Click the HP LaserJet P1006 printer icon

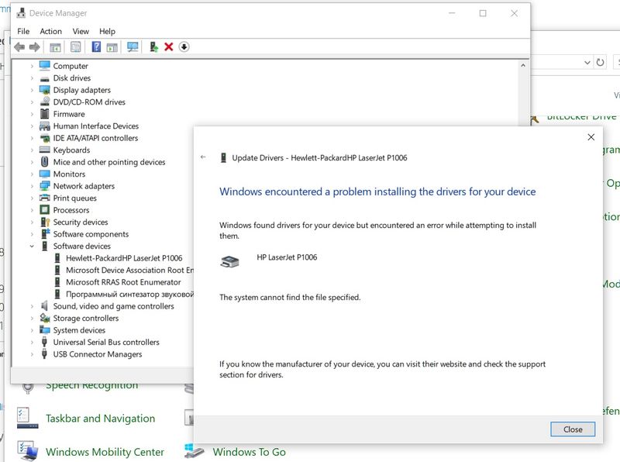(229, 261)
